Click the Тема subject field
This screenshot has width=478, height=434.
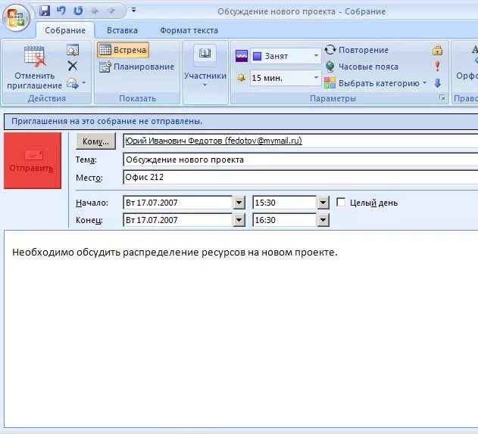[x=300, y=160]
